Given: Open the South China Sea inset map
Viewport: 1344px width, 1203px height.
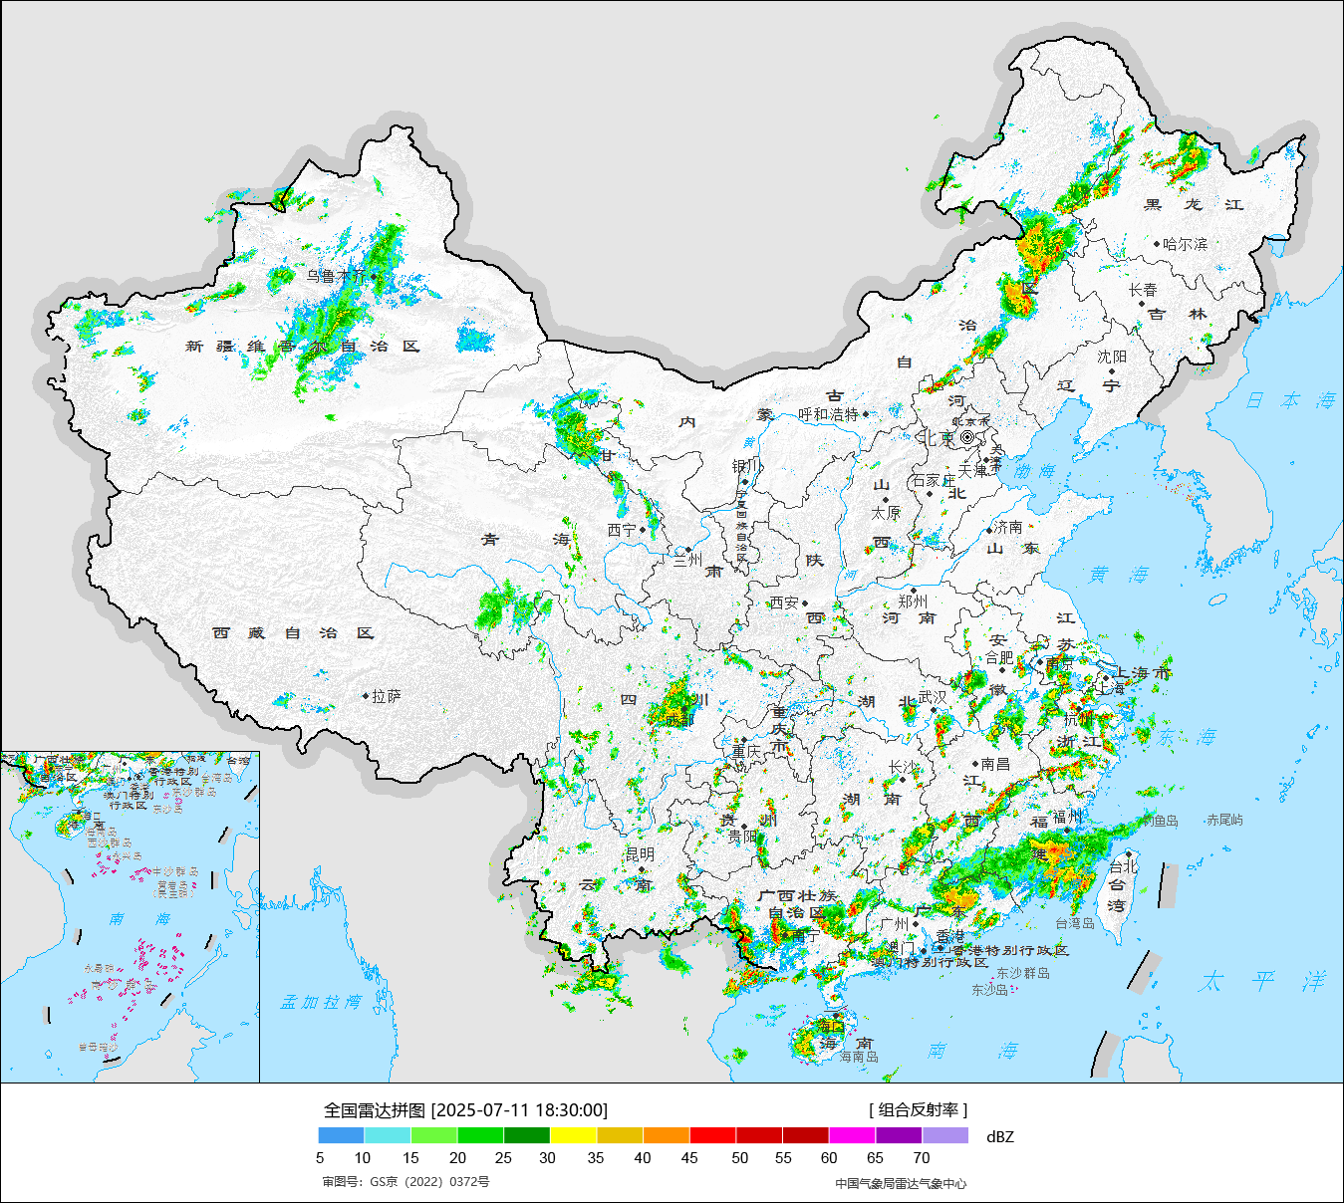Looking at the screenshot, I should (x=130, y=916).
